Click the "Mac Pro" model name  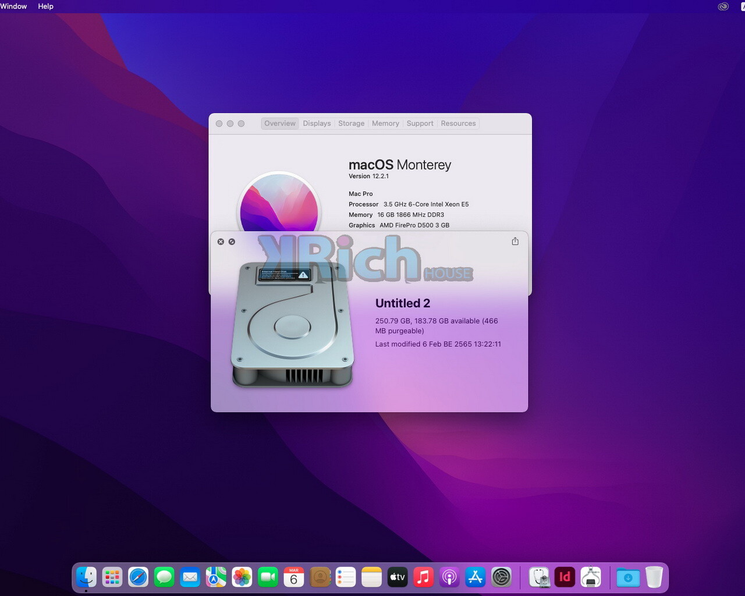361,194
